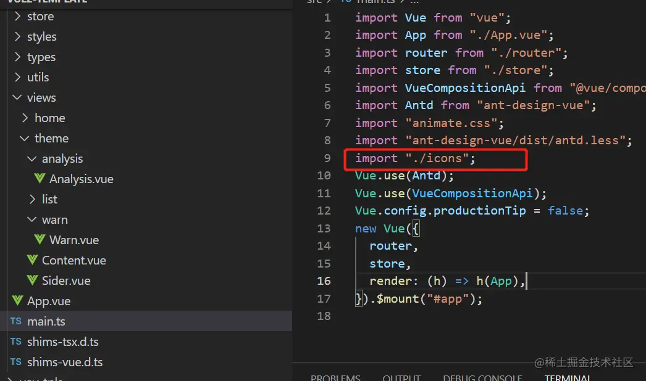The image size is (646, 381).
Task: Select the views folder label
Action: pos(41,97)
